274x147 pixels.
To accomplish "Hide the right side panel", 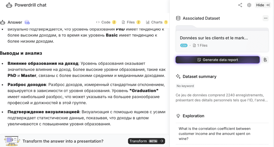I will coord(263,5).
